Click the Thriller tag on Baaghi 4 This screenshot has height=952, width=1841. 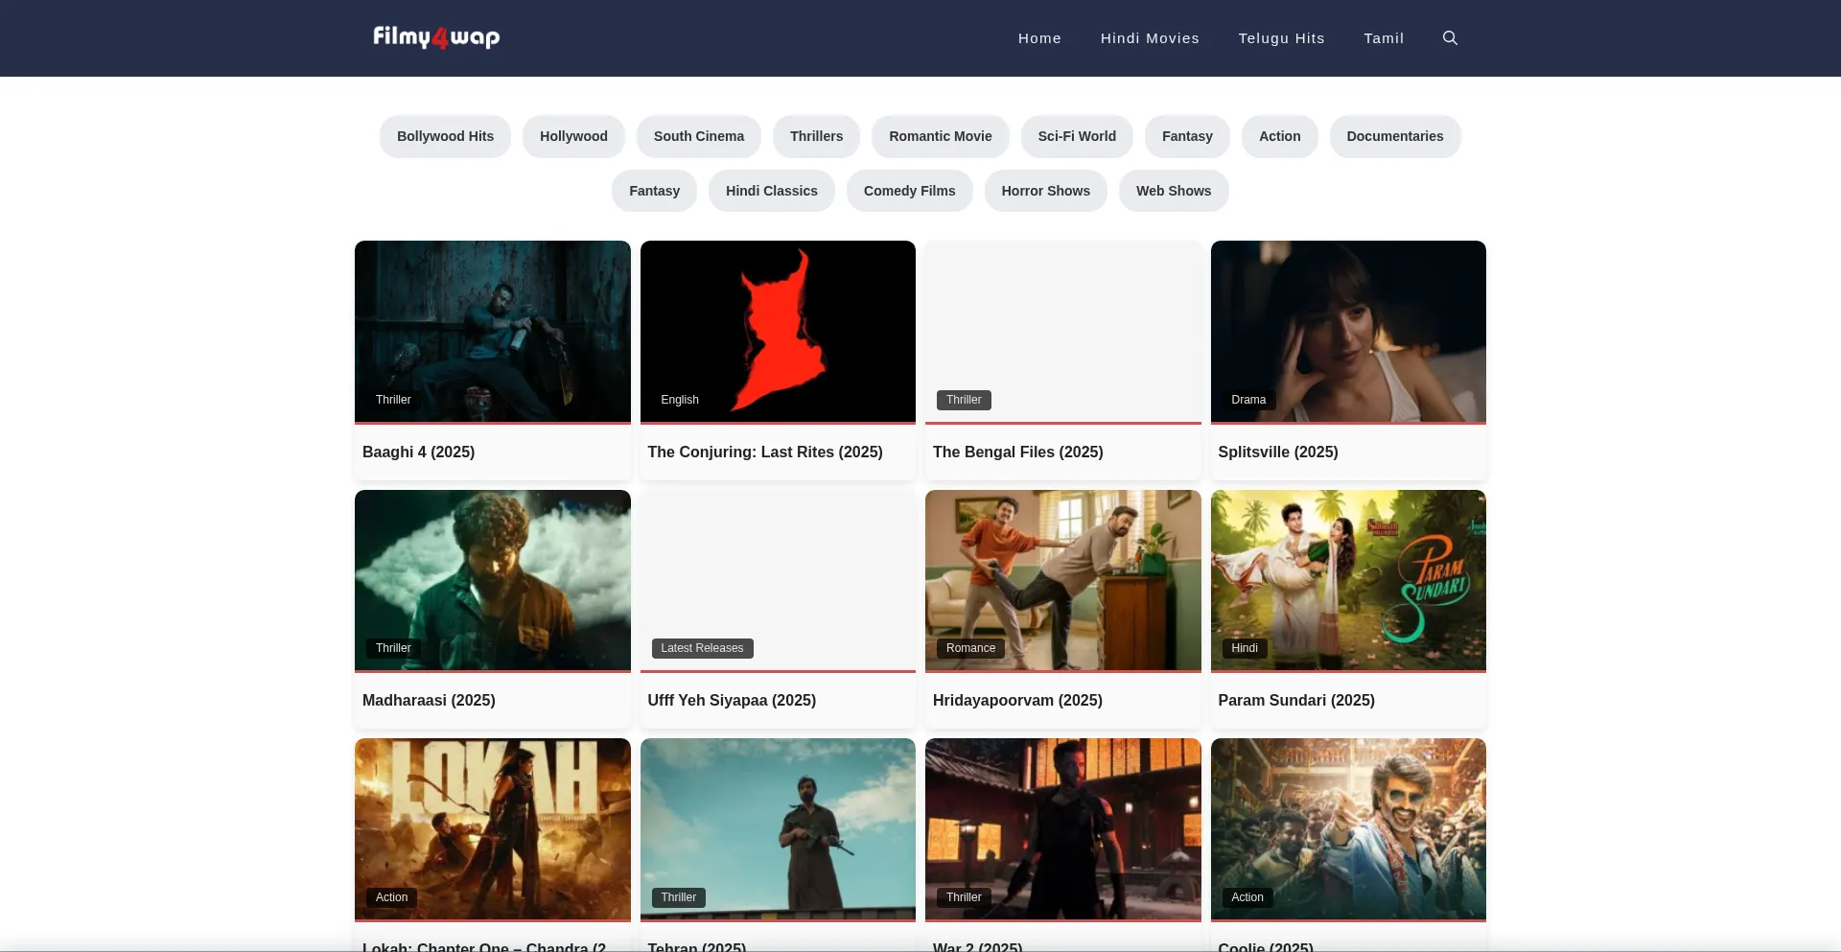[x=393, y=400]
